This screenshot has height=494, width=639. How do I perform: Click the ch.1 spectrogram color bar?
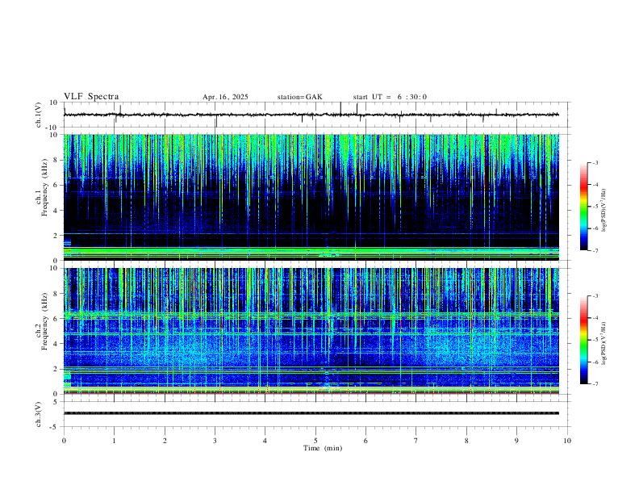584,207
